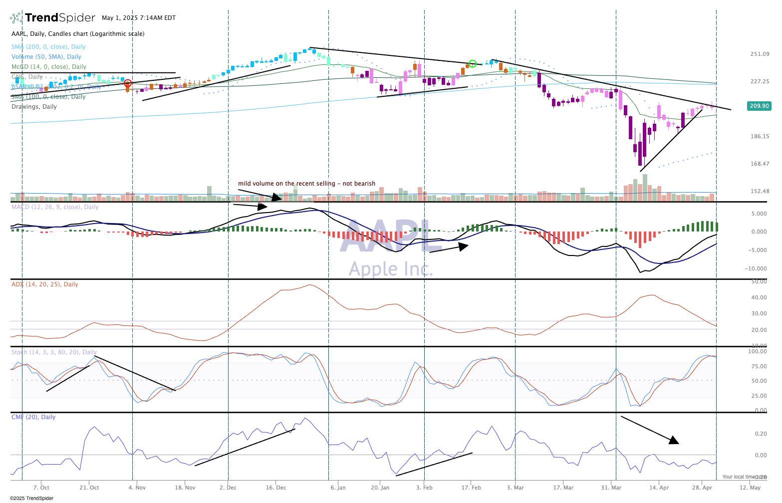Click the Drawings, Daily legend entry

(x=34, y=107)
